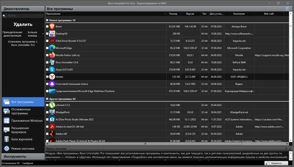Check the µTorrent 3.5.5 checkbox
The width and height of the screenshot is (294, 167).
[47, 105]
